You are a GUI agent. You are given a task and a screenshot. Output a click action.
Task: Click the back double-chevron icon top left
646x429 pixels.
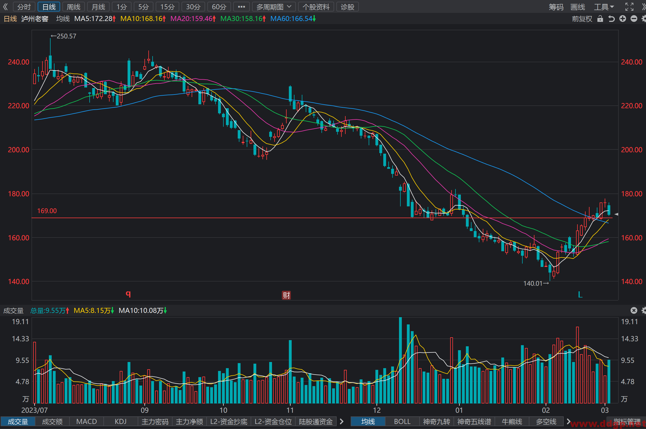5,7
